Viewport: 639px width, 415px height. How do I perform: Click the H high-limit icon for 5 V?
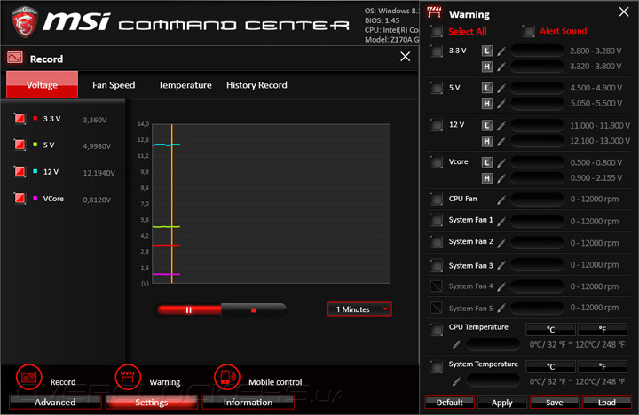[486, 104]
